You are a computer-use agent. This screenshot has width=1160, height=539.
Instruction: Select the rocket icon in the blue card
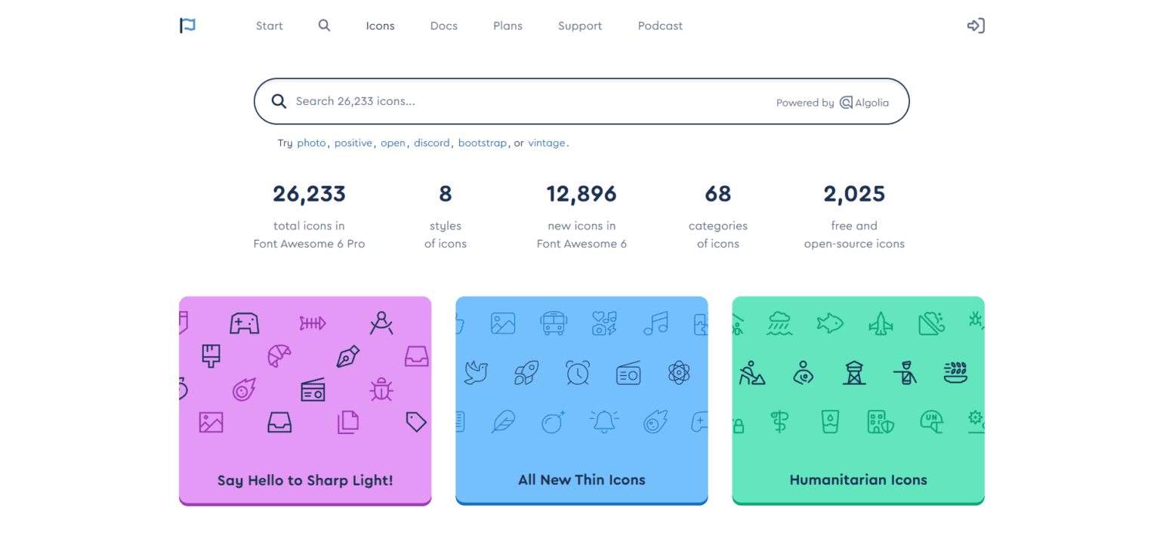526,372
